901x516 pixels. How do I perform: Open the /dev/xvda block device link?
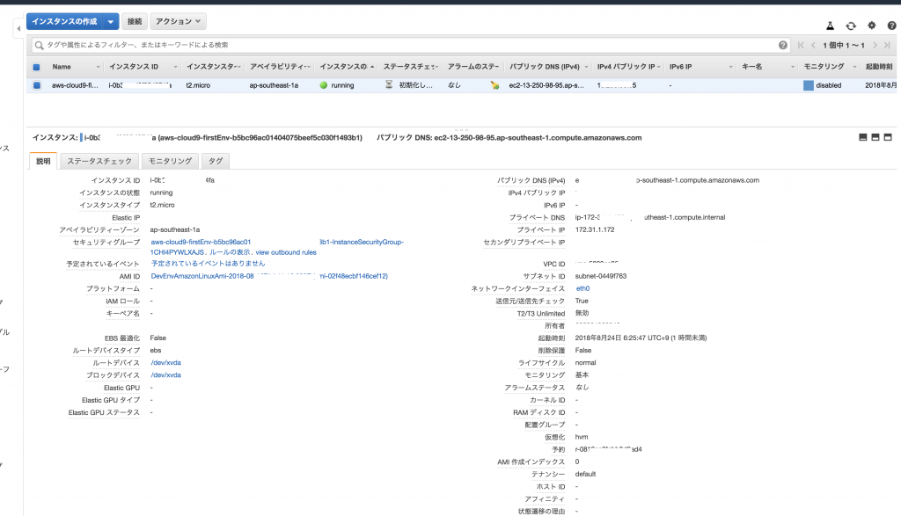coord(166,375)
